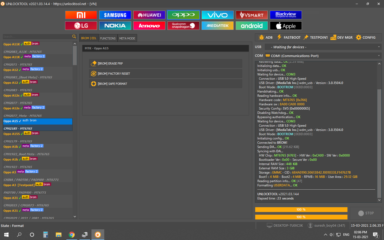Open the TESTPOINT tool
Screen dimensions: 384x240
tap(316, 37)
